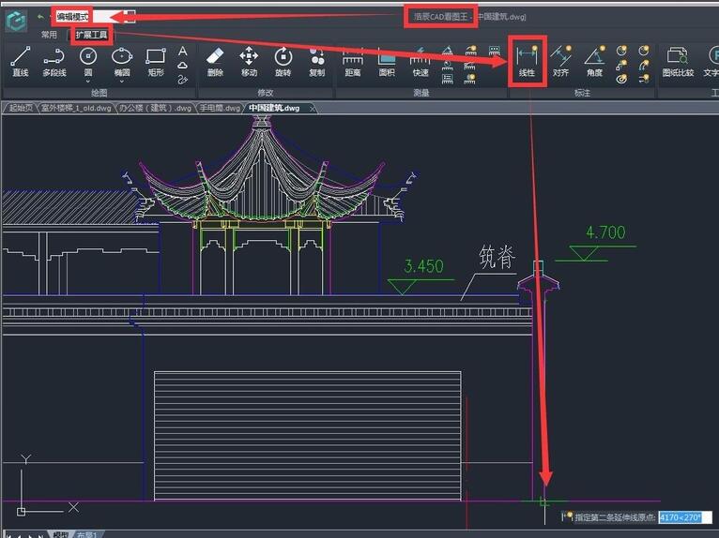Open the 图纸比较 (Drawing Compare) tool

coord(678,61)
